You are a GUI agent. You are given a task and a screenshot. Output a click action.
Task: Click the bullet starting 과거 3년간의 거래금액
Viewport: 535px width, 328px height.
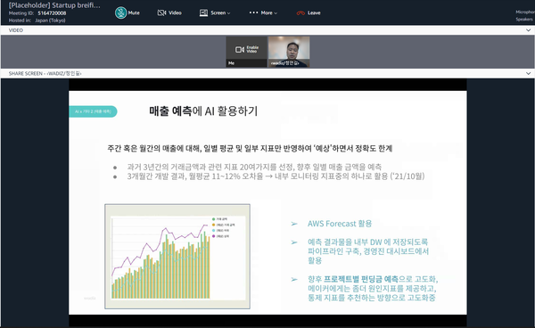click(254, 167)
